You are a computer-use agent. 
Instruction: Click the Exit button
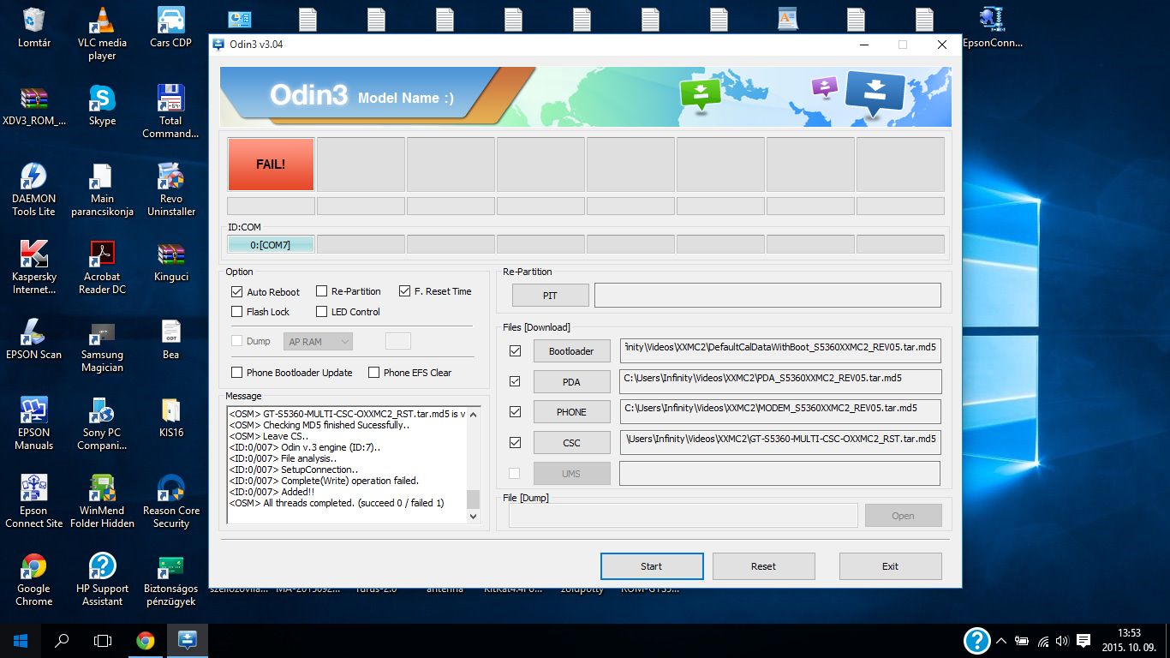(890, 566)
